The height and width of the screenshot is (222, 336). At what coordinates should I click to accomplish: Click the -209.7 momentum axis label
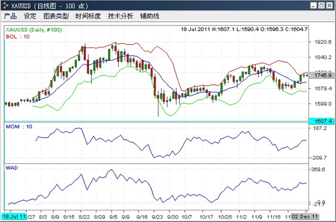click(x=319, y=158)
